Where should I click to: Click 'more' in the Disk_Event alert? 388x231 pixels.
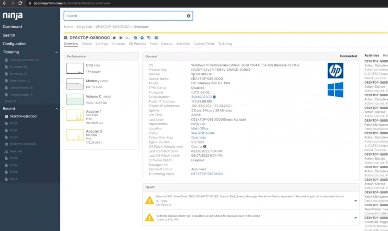point(164,201)
